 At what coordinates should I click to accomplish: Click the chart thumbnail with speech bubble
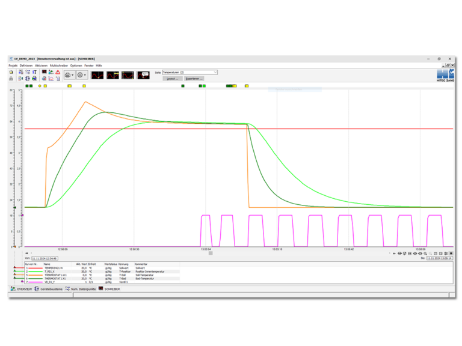(143, 75)
